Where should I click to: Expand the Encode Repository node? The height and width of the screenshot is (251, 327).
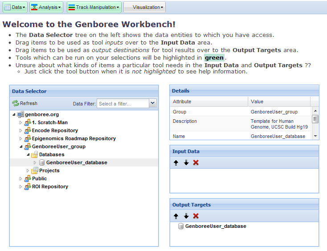[20, 130]
